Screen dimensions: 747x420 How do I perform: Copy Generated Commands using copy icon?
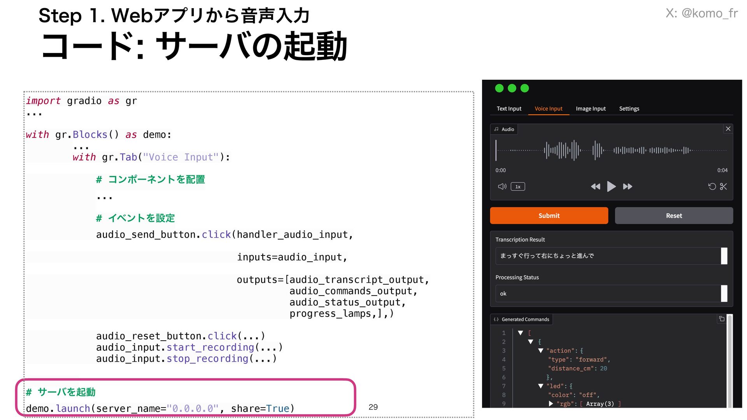tap(722, 319)
